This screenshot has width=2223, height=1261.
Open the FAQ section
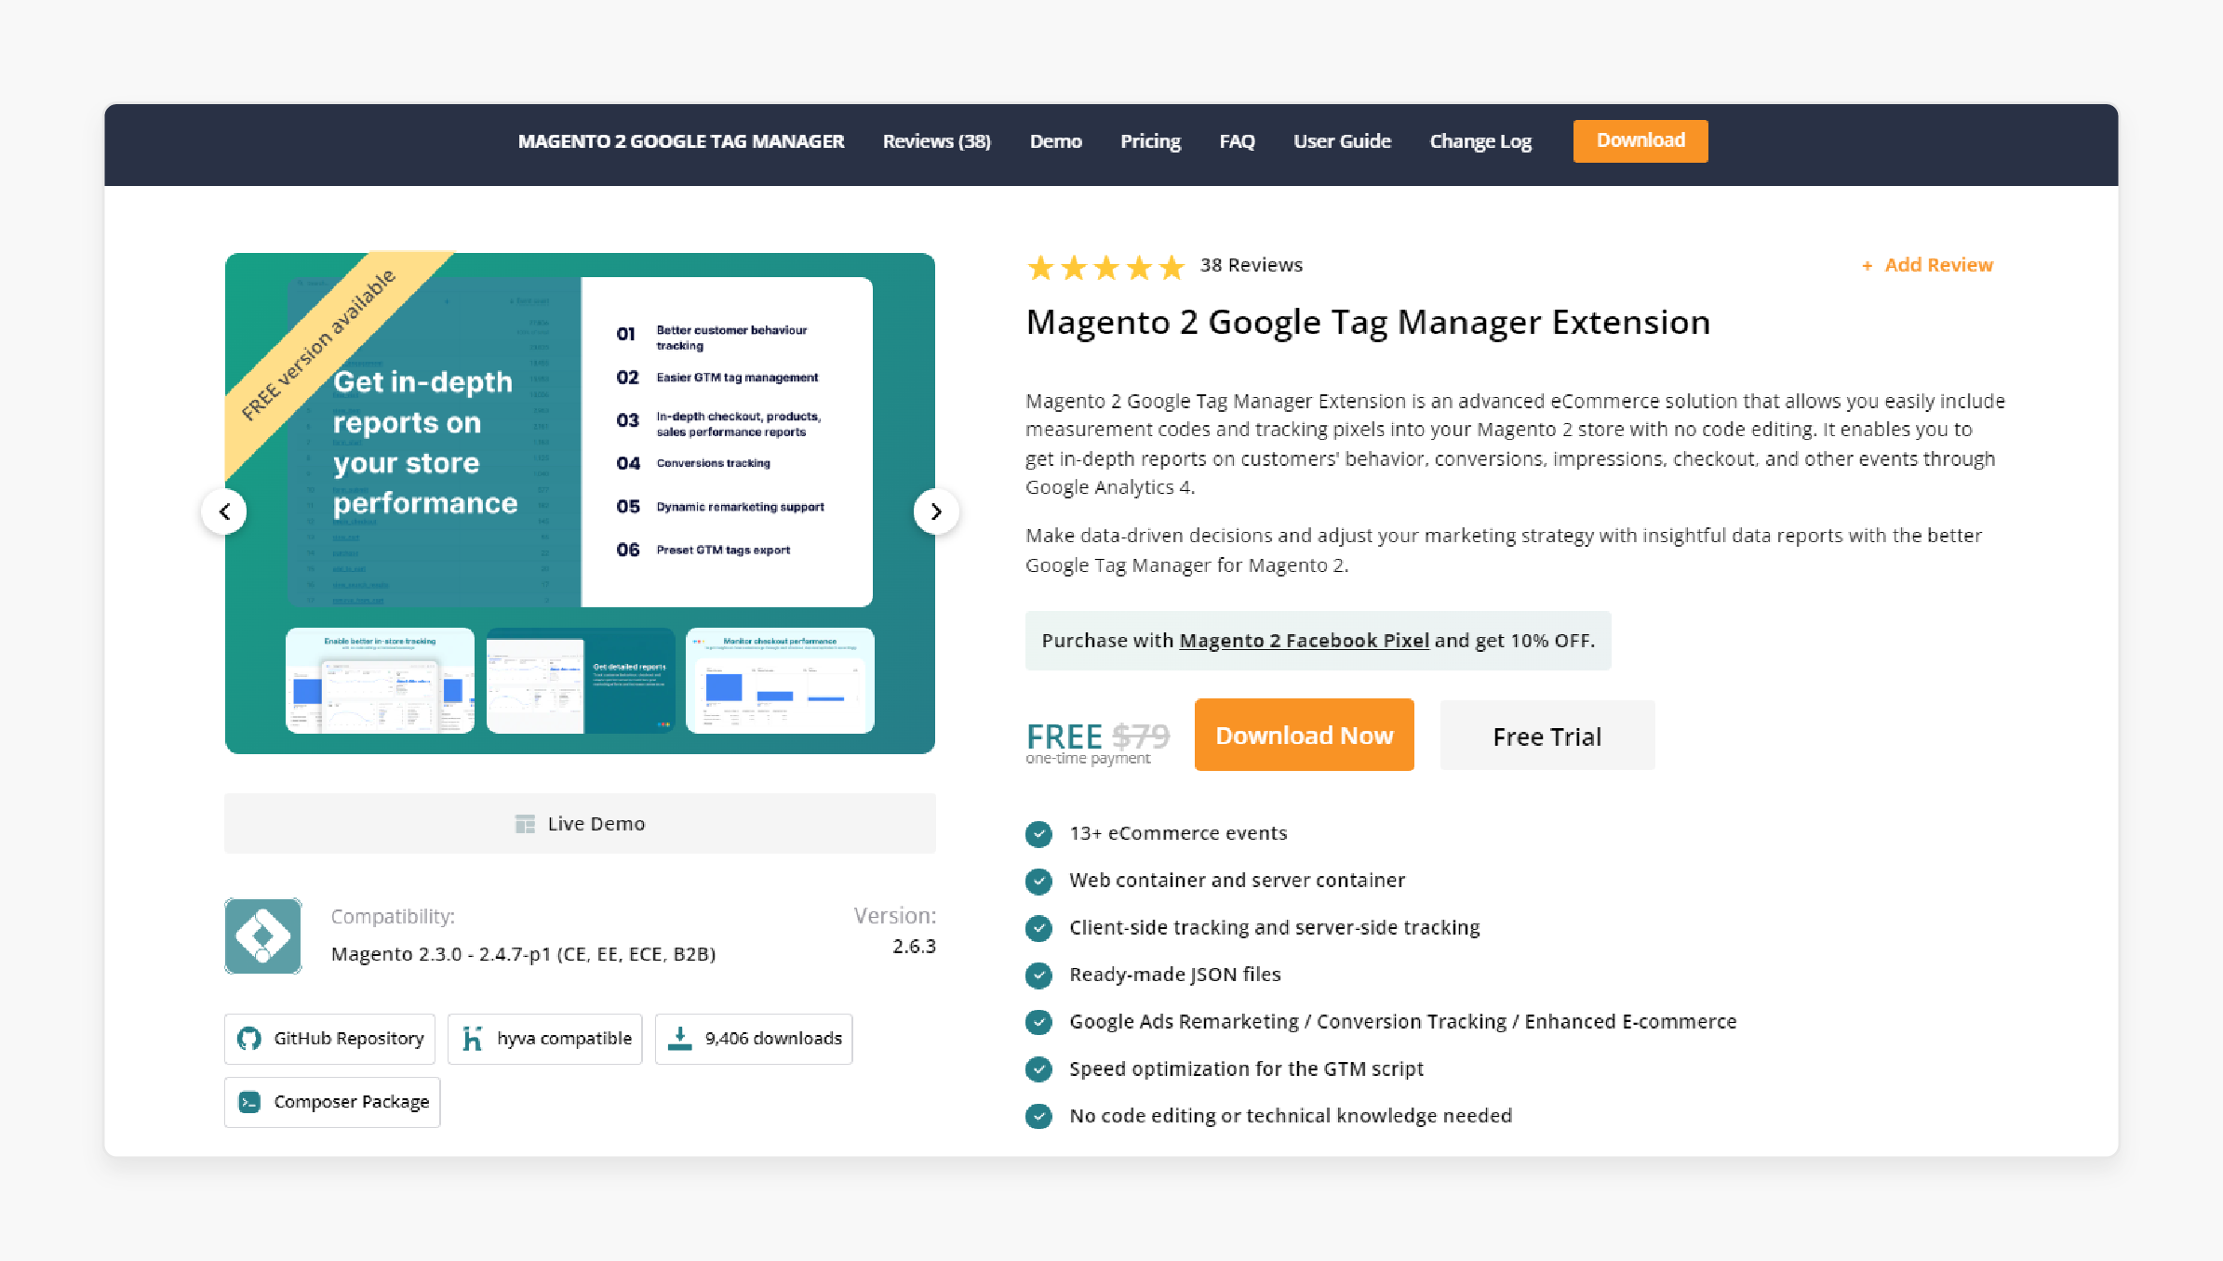[1237, 141]
